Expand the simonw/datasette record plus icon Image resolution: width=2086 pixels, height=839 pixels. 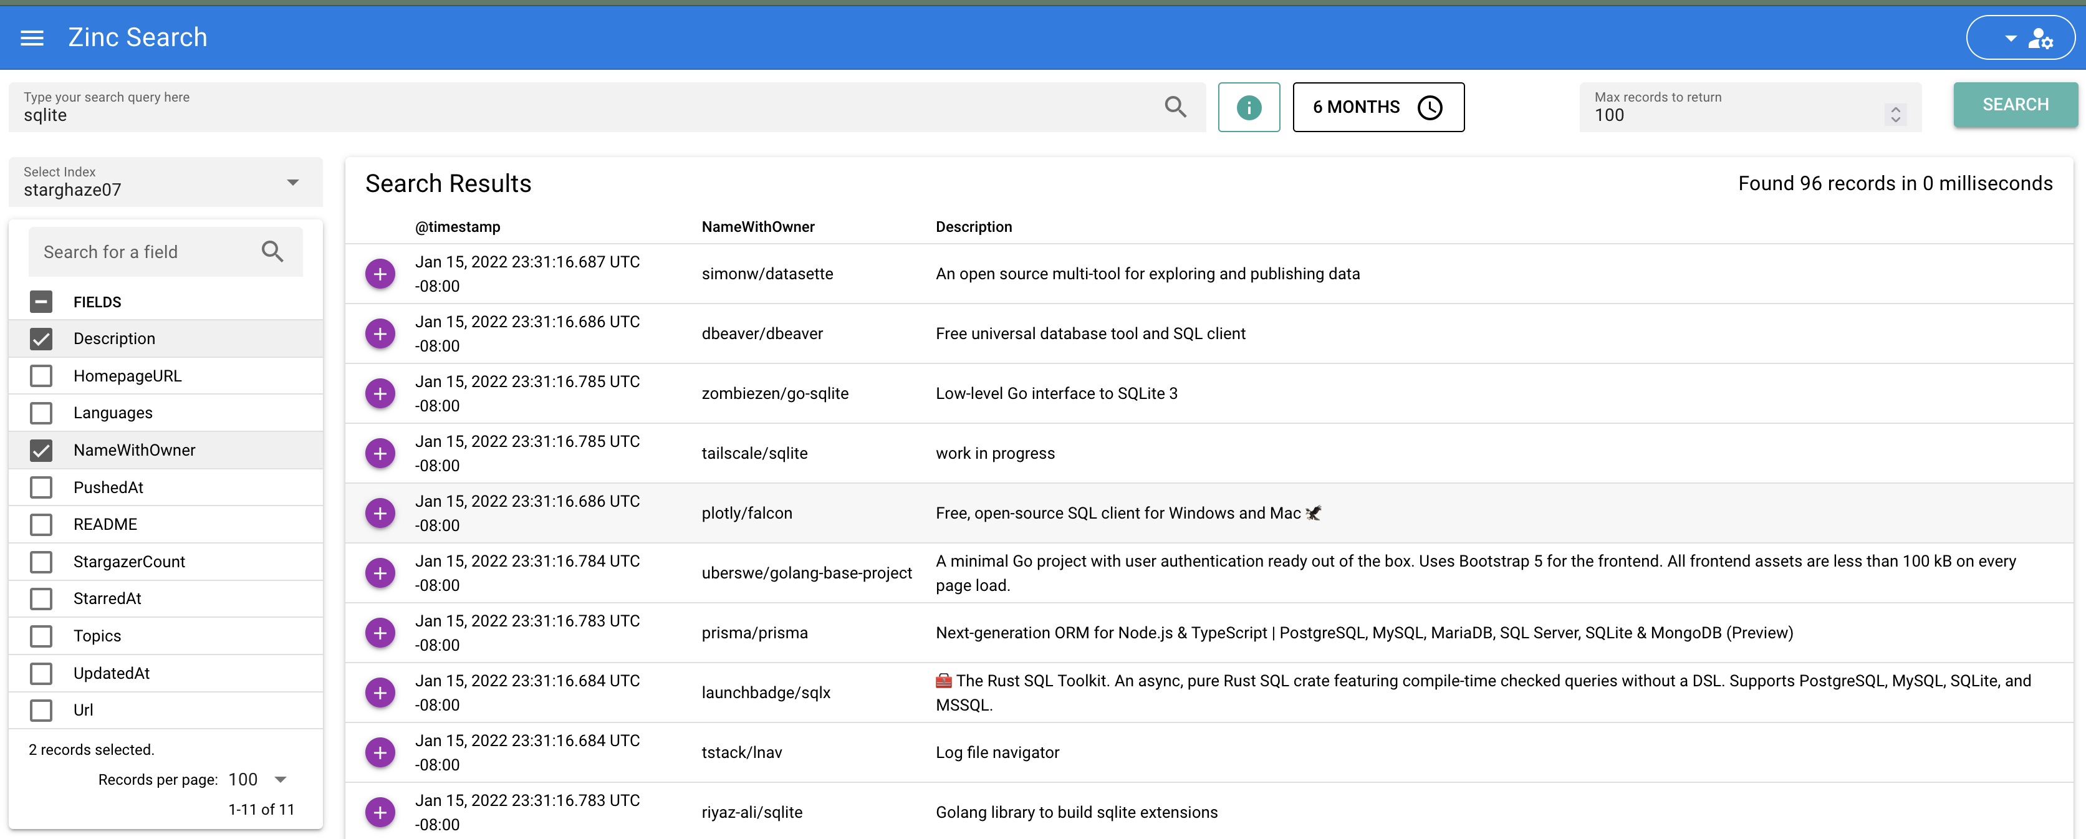coord(380,274)
